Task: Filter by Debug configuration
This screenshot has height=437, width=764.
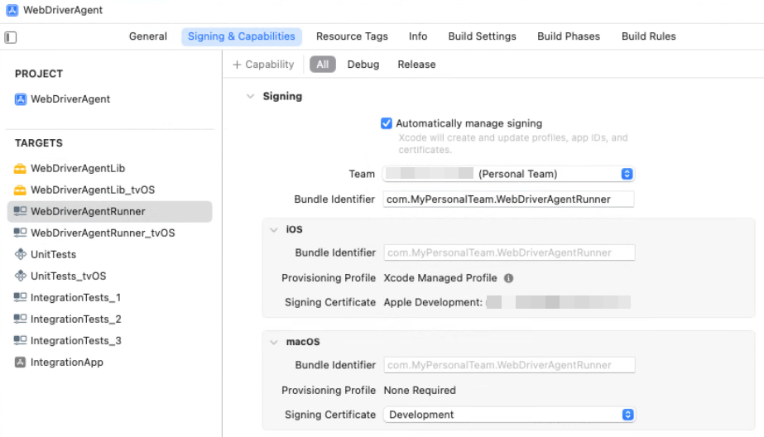Action: pyautogui.click(x=363, y=65)
